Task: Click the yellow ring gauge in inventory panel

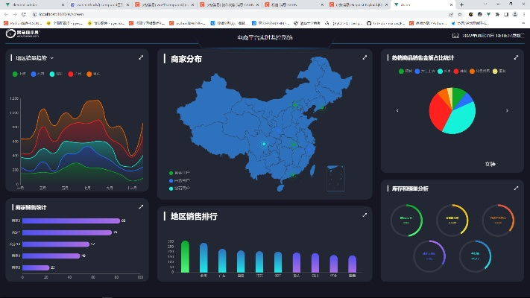Action: tap(452, 221)
